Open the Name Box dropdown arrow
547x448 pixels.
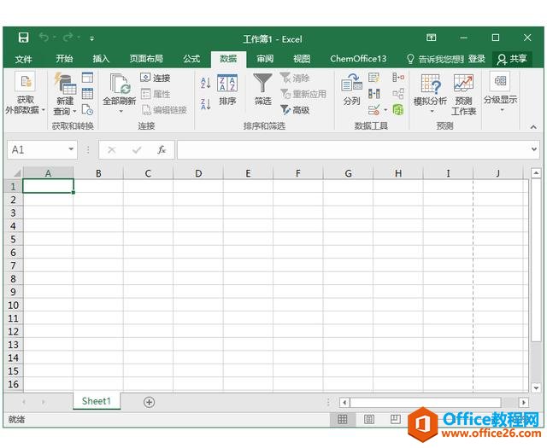coord(71,149)
